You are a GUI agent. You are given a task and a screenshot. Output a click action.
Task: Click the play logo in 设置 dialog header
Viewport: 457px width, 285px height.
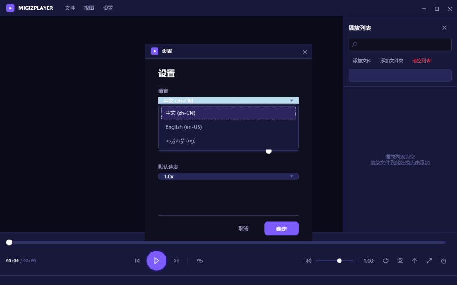[154, 51]
